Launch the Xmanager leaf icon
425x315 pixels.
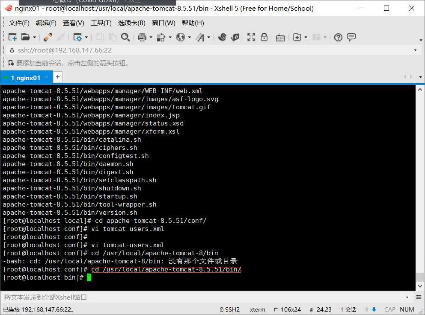(x=235, y=37)
